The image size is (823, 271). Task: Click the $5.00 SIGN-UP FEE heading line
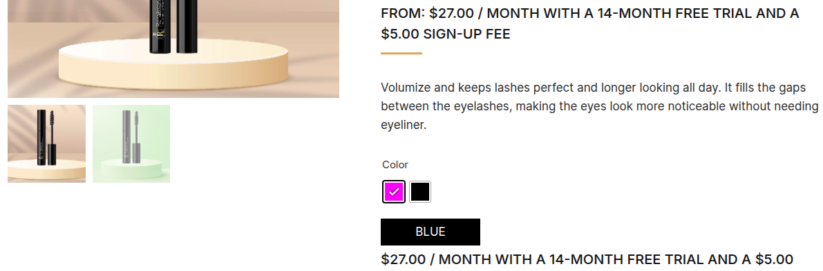click(446, 34)
